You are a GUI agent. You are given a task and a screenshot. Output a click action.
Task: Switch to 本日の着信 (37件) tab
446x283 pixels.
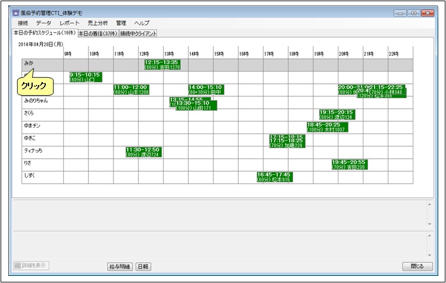click(x=98, y=34)
